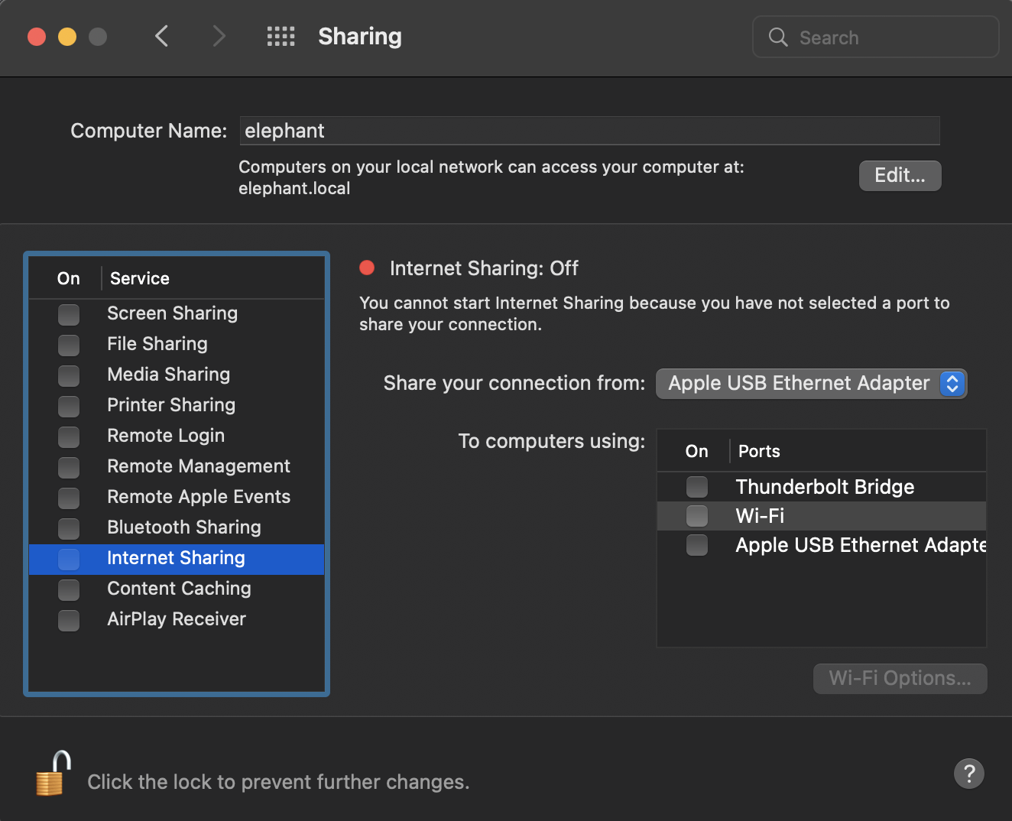1012x821 pixels.
Task: Click the Computer Name text field
Action: [x=589, y=130]
